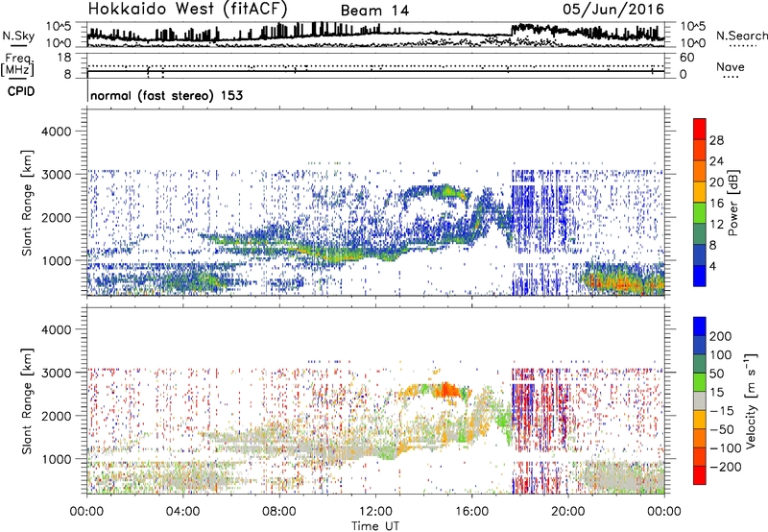
Task: Click the '12:00' time tick label
Action: pos(375,512)
